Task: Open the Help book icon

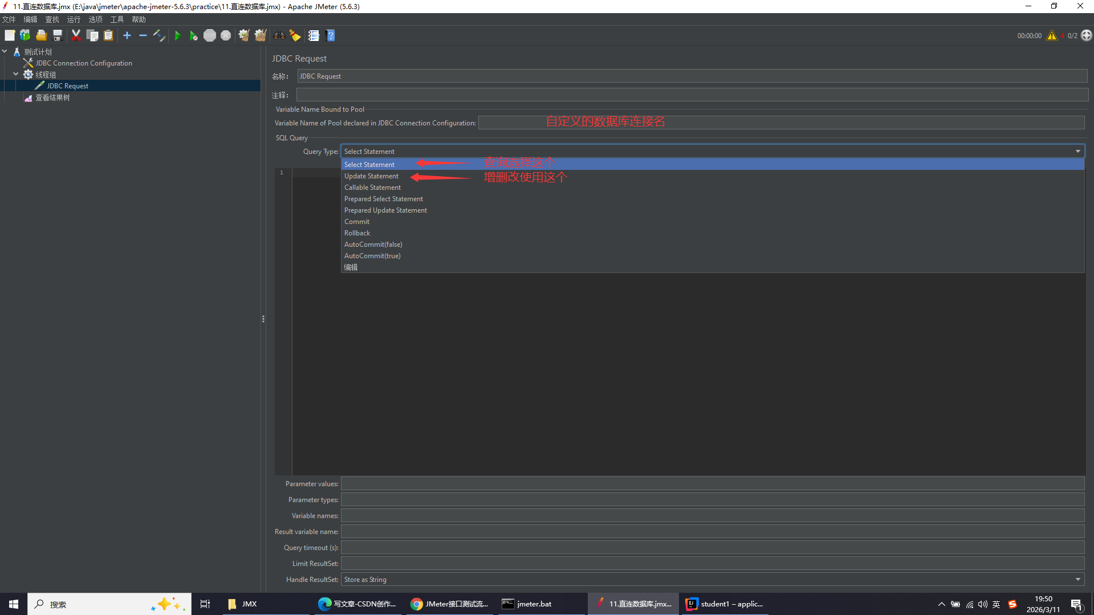Action: (330, 35)
